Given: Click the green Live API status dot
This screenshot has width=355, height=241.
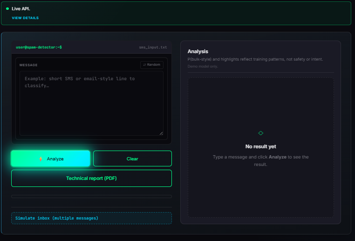Looking at the screenshot, I should pyautogui.click(x=7, y=8).
